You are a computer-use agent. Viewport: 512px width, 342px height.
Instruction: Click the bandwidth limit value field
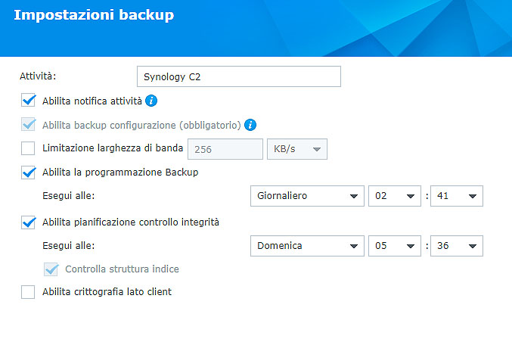(x=225, y=149)
